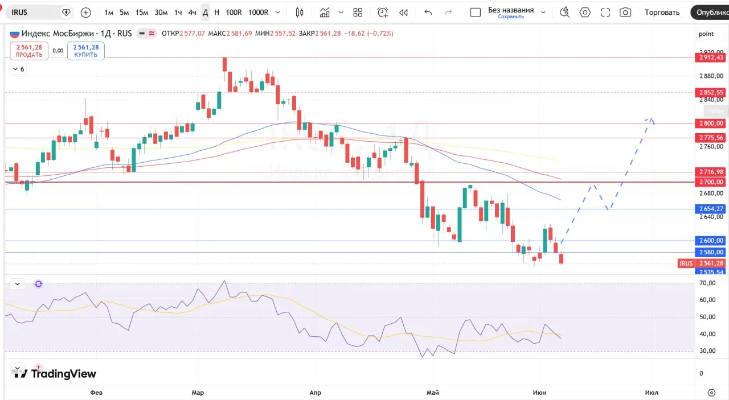This screenshot has height=400, width=729.
Task: Select the weekly Н timeframe
Action: pos(216,12)
